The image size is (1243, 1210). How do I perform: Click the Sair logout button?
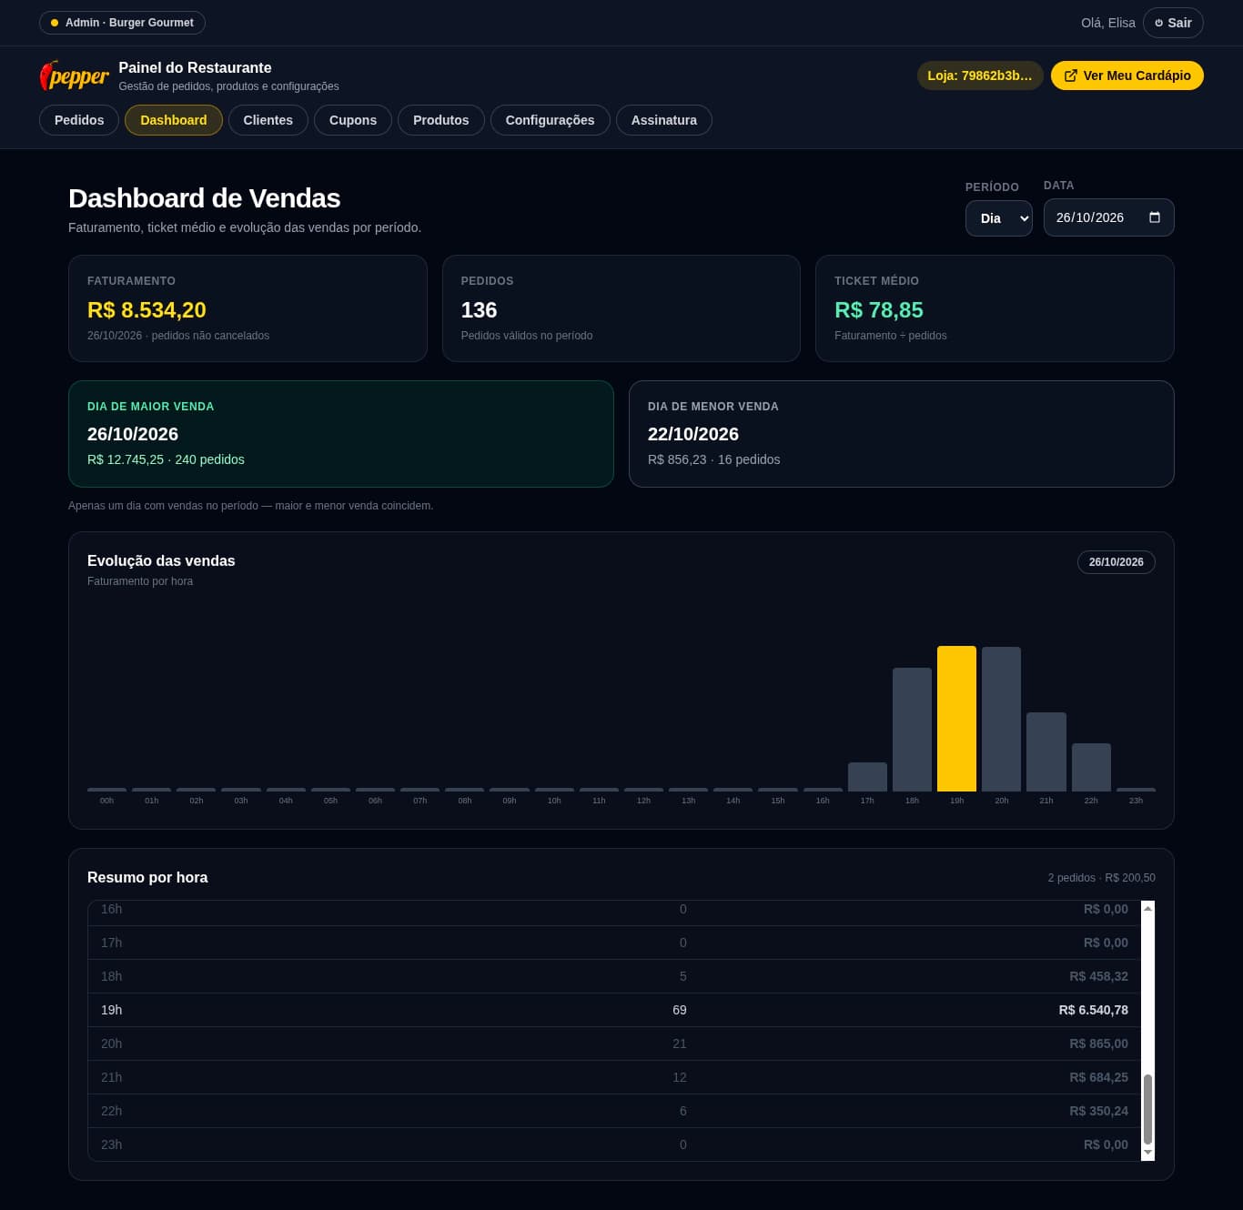[x=1173, y=23]
